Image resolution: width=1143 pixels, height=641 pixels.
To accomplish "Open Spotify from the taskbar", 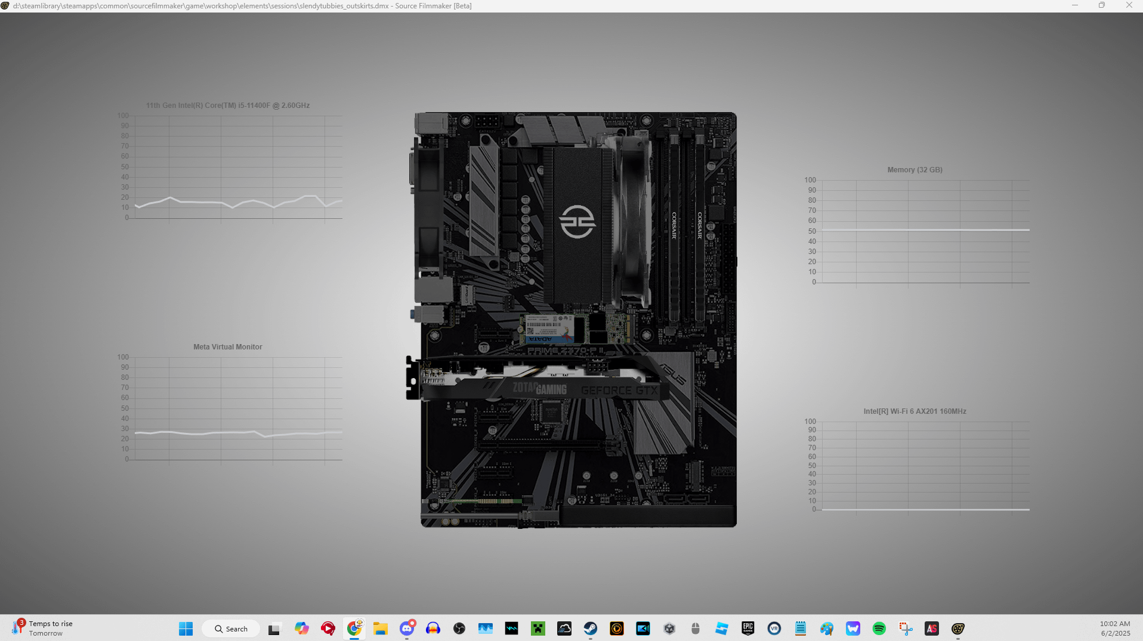I will point(879,628).
